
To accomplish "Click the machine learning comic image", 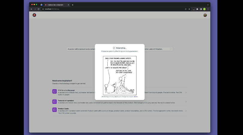I will point(120,75).
